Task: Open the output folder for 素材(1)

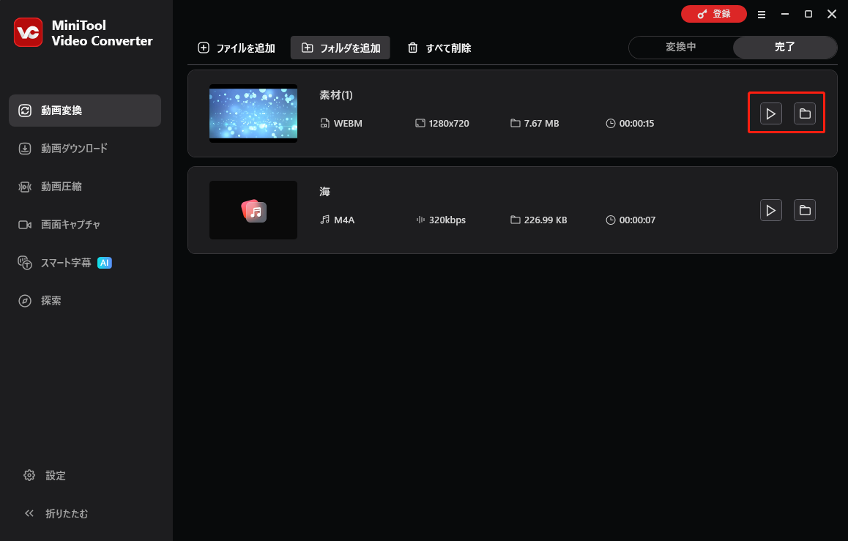Action: (x=804, y=113)
